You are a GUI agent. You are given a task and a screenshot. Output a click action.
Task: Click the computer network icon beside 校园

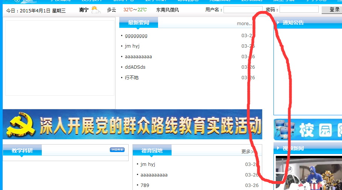tap(284, 130)
